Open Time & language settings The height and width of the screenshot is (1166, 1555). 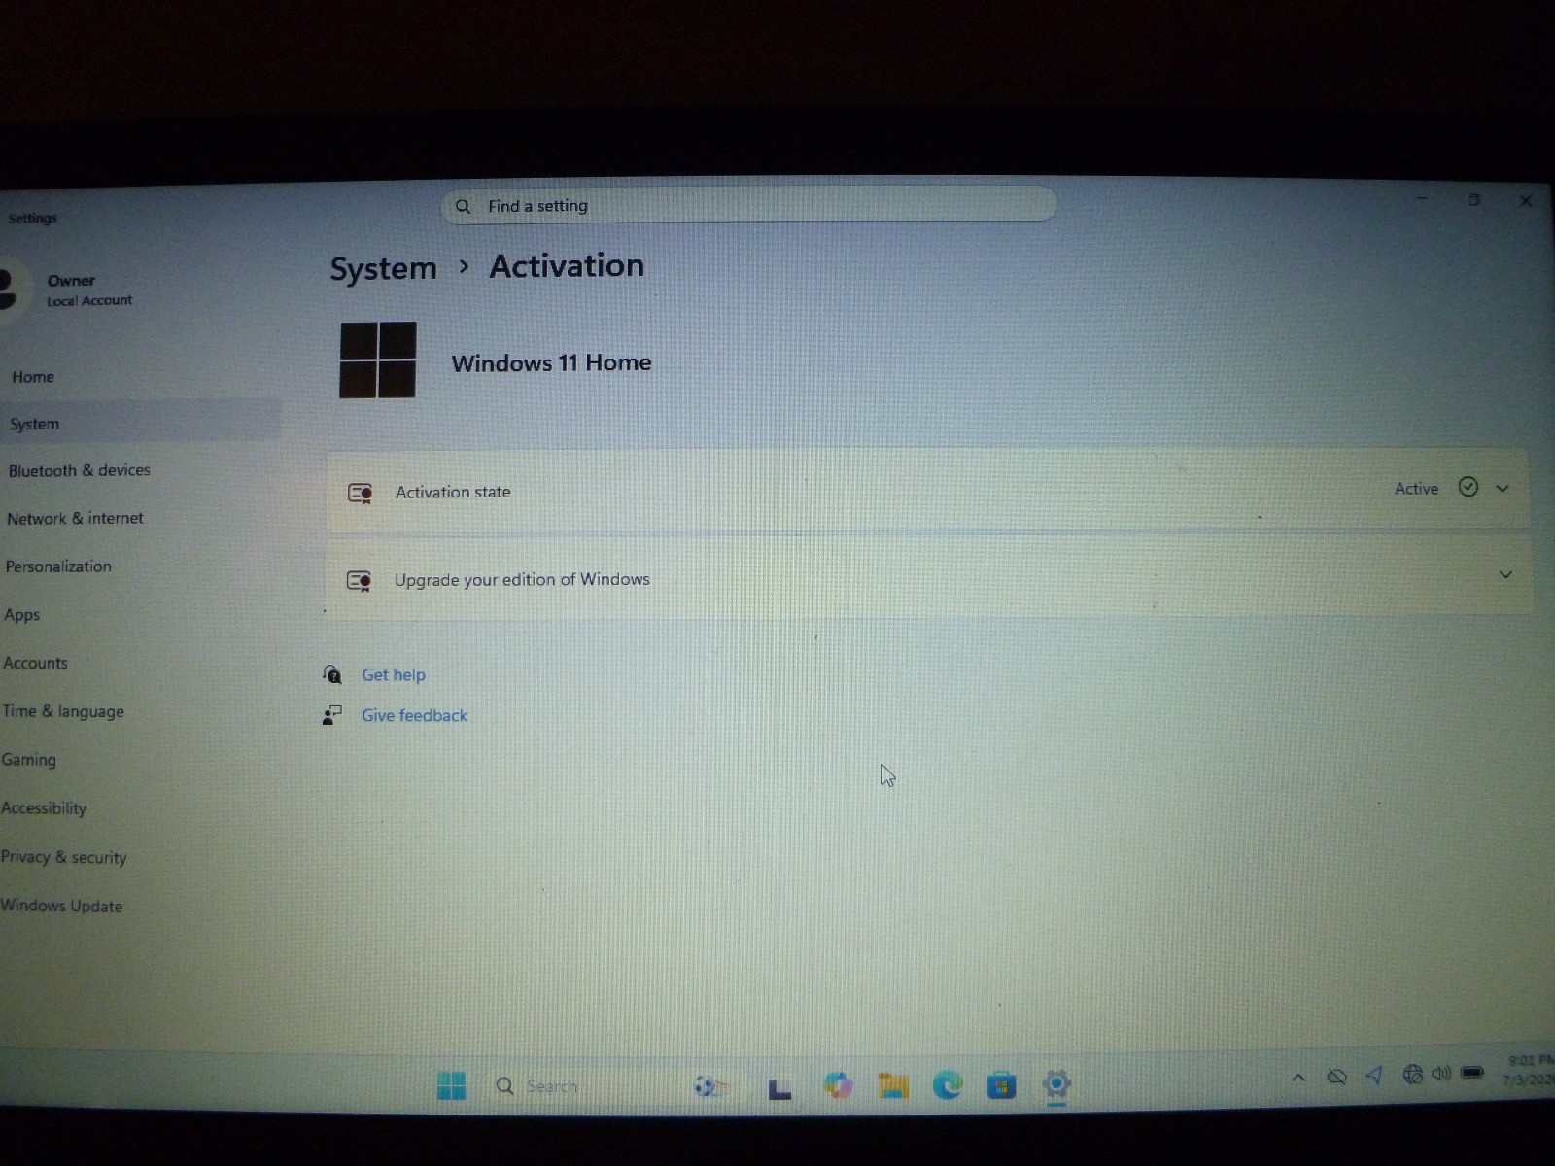click(x=63, y=711)
